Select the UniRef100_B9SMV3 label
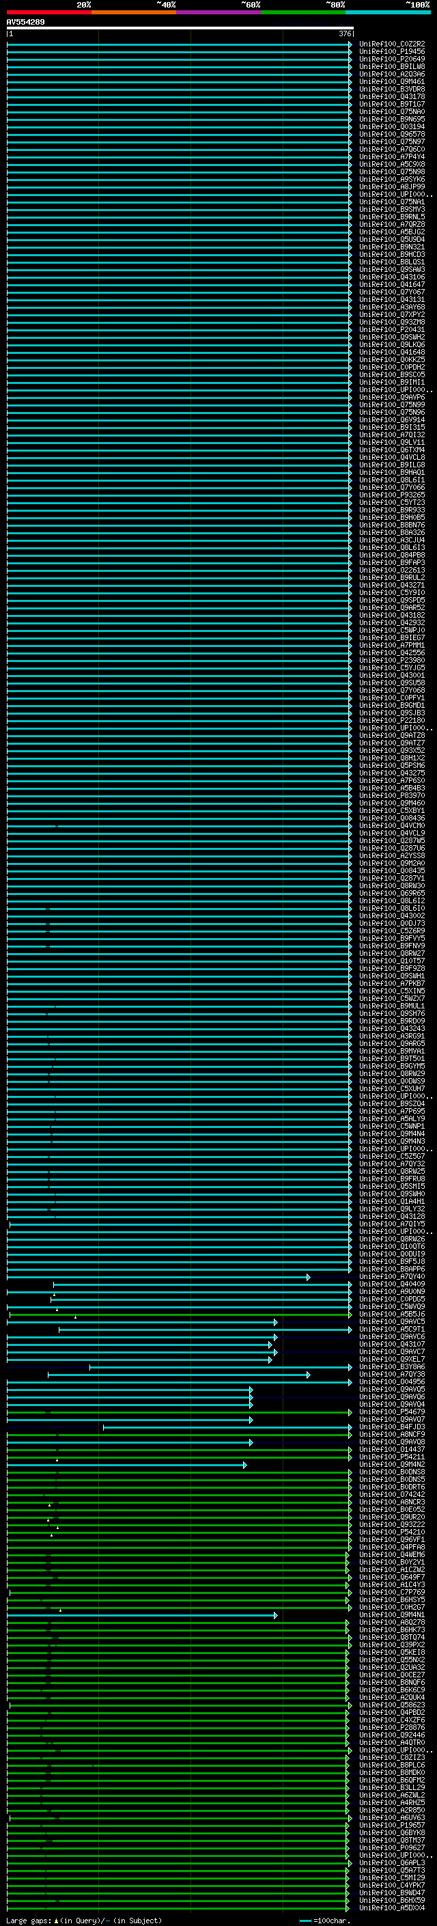This screenshot has width=437, height=1926. (x=392, y=209)
